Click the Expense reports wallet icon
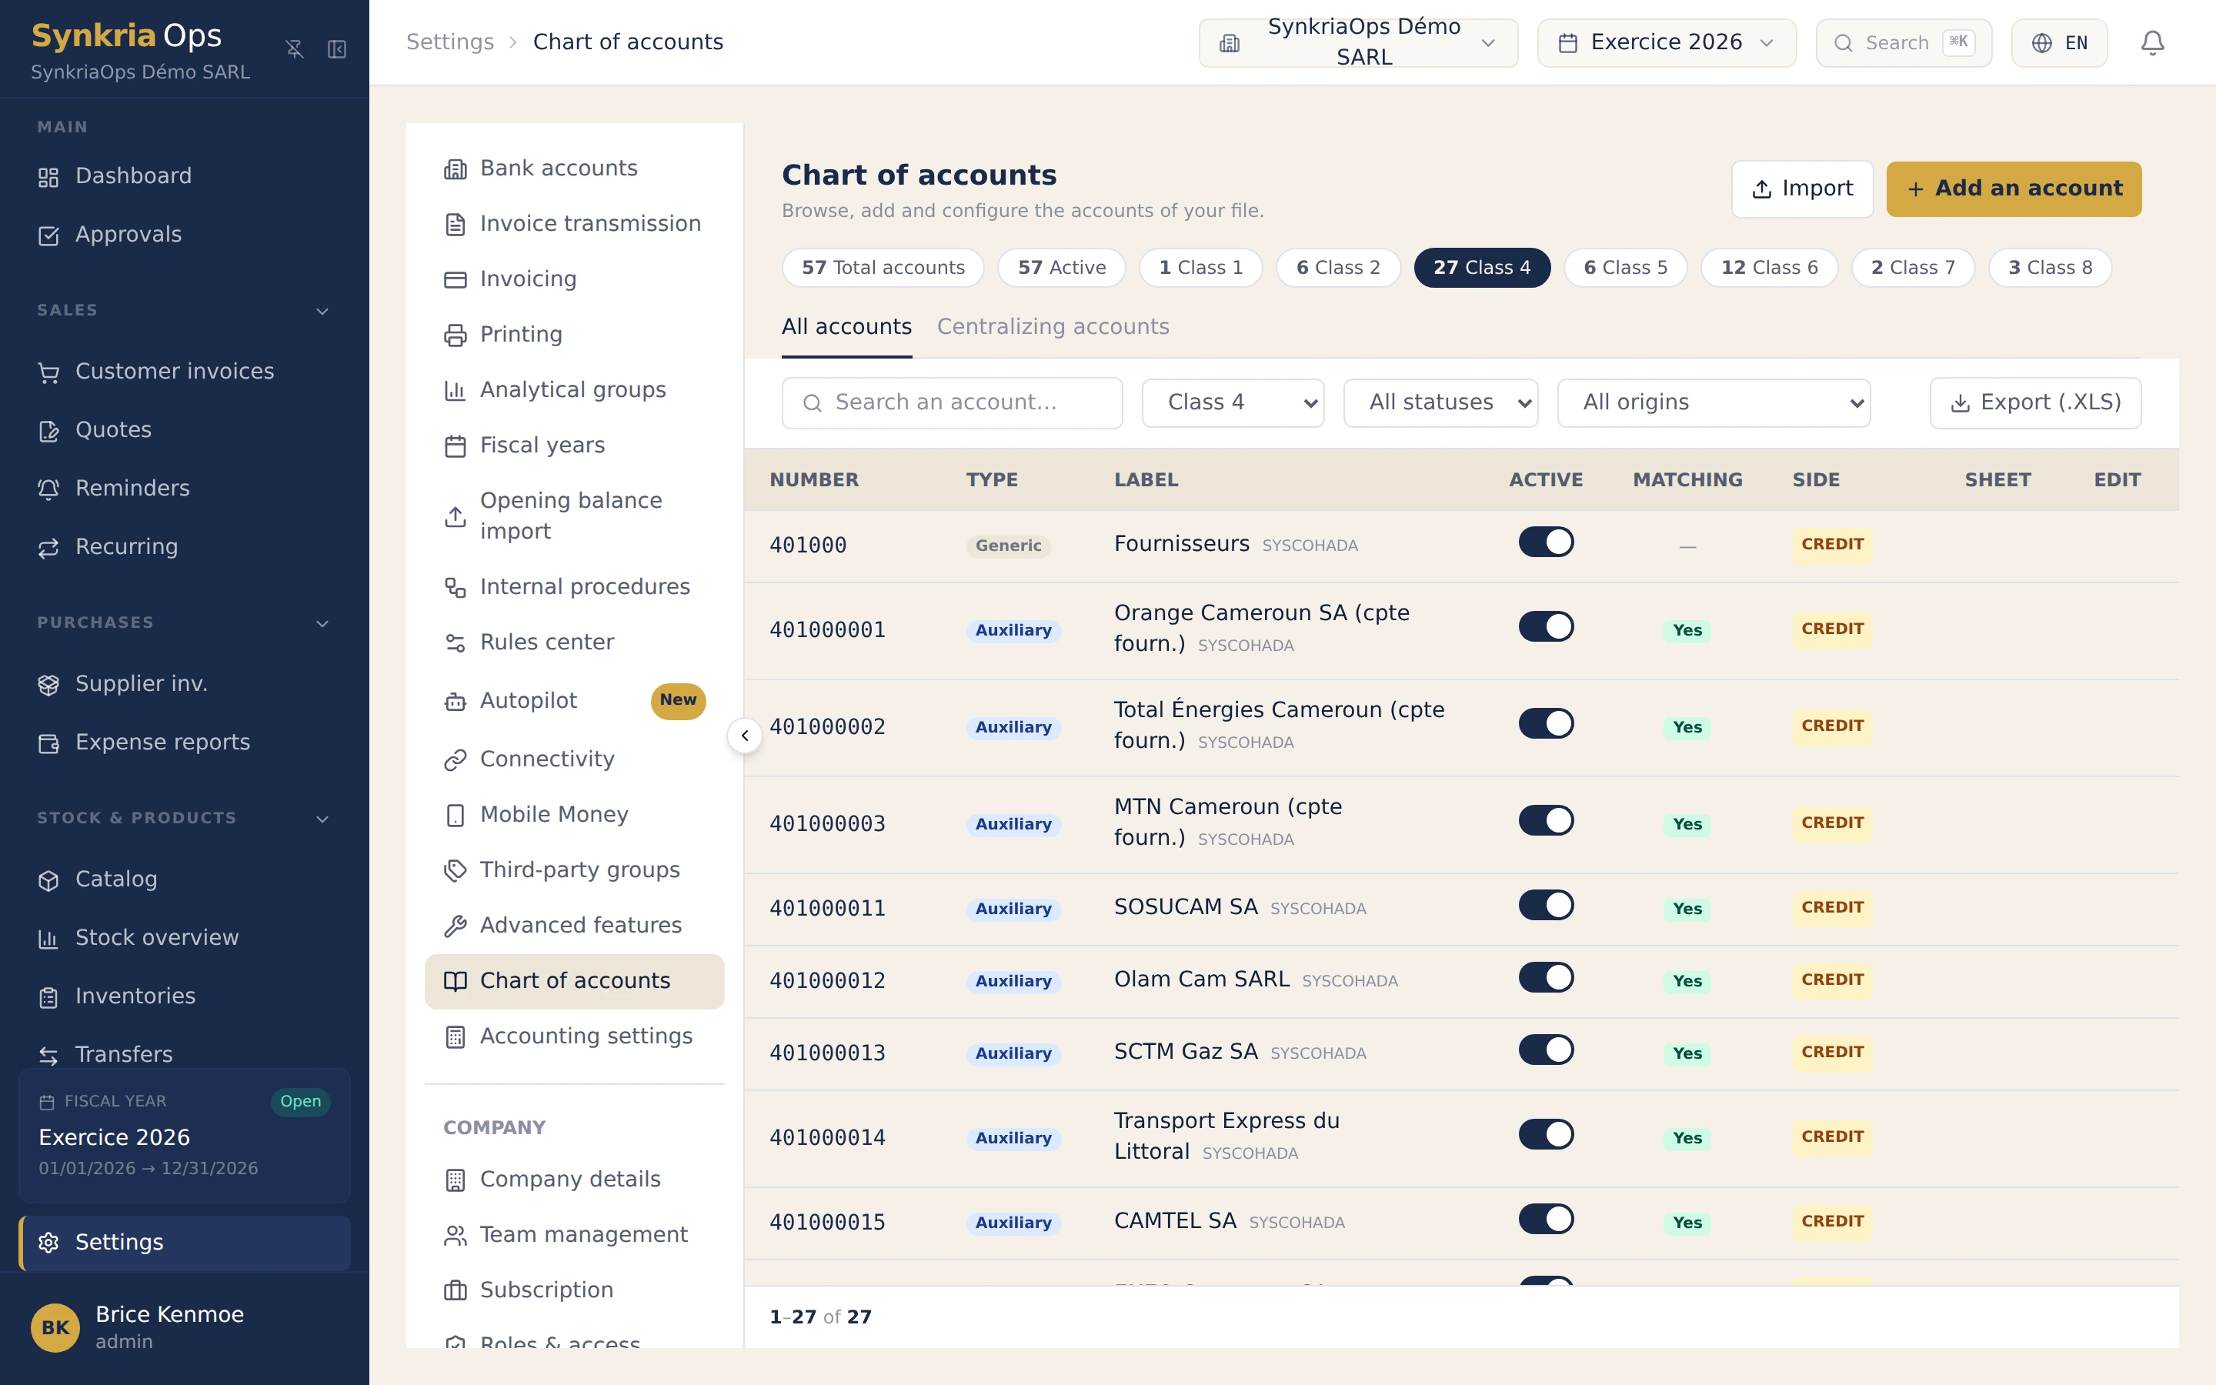2216x1385 pixels. tap(48, 743)
